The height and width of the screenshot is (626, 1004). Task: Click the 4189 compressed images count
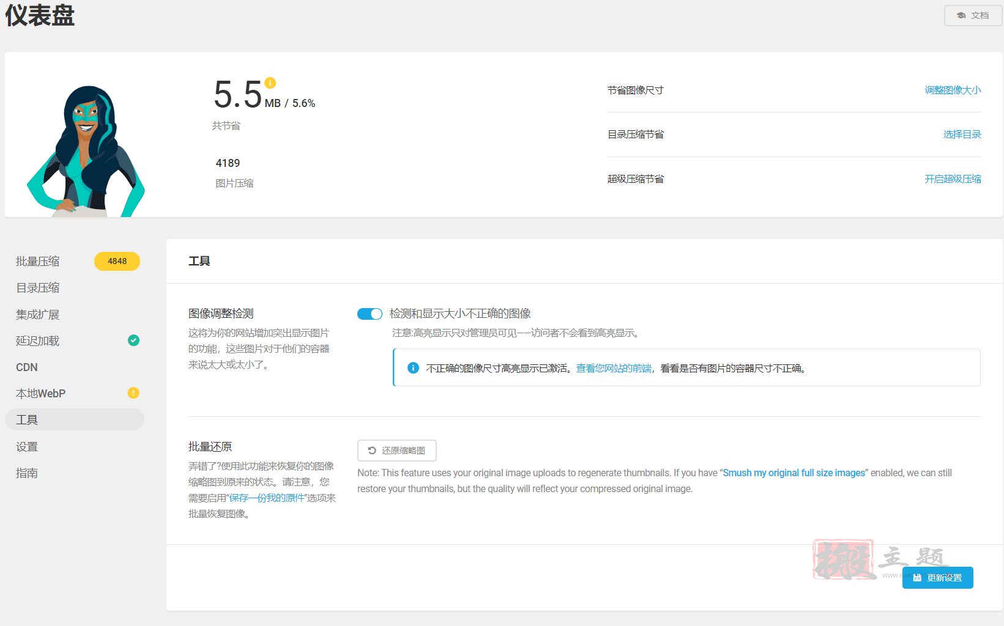[228, 163]
